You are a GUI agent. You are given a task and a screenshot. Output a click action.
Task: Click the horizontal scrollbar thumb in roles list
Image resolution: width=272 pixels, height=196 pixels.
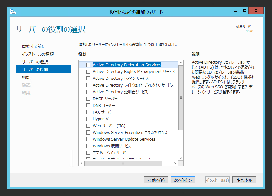click(123, 163)
